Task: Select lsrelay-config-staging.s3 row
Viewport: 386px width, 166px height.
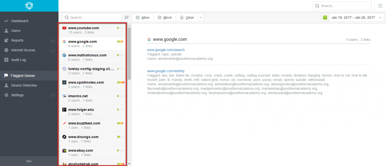Action: click(93, 71)
